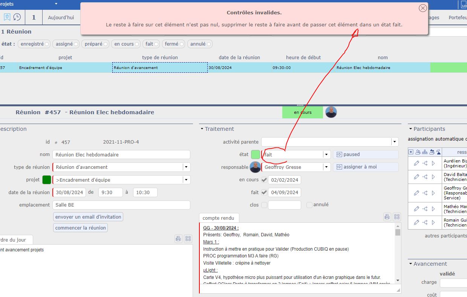467x297 pixels.
Task: Click the 'commencer la réunion' button
Action: click(80, 228)
